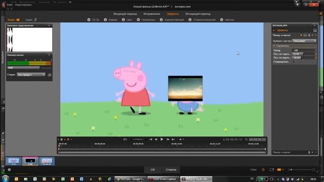Switch to Corel Screen Capture taskbar window
This screenshot has width=324, height=182.
coord(163,179)
